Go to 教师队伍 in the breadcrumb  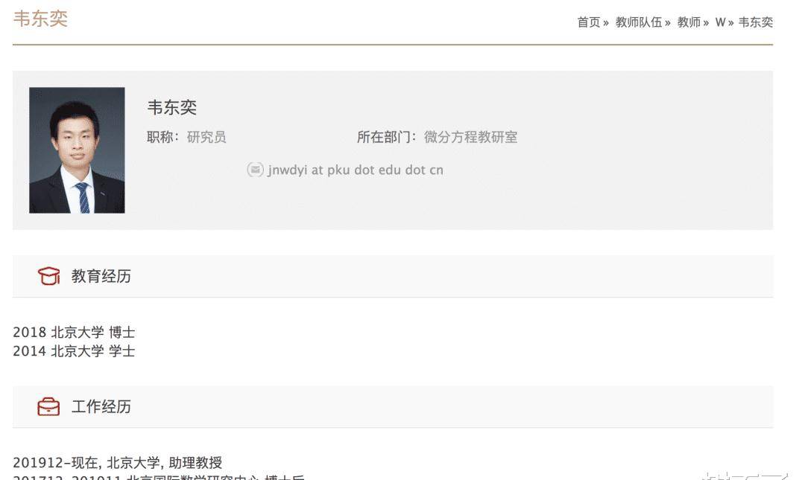point(639,22)
